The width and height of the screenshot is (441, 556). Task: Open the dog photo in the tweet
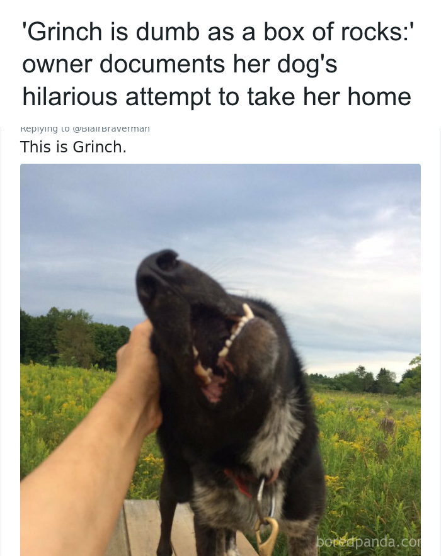pyautogui.click(x=220, y=360)
